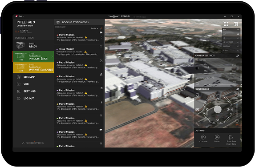Click the docking station thumbnail image
255x167 pixels.
pos(20,45)
